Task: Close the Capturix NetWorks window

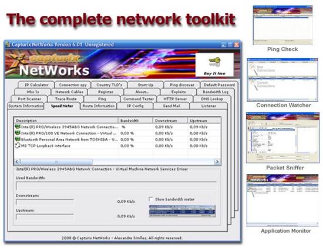Action: click(237, 45)
